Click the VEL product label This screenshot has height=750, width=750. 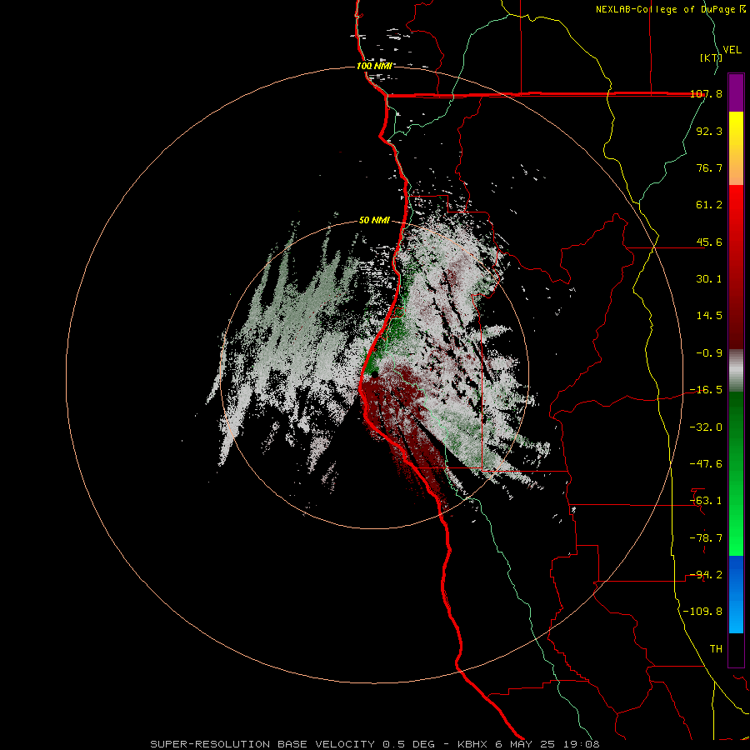pyautogui.click(x=732, y=50)
